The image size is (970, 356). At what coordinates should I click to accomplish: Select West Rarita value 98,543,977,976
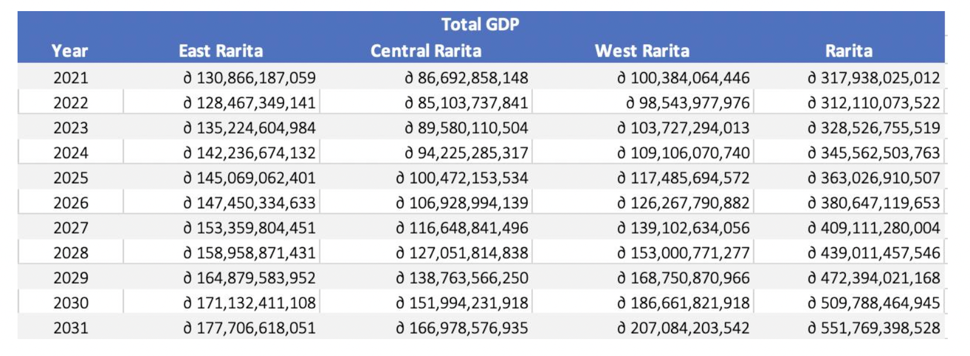click(688, 103)
